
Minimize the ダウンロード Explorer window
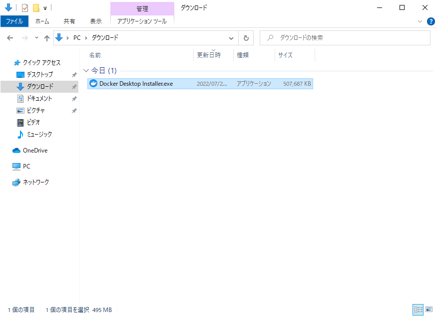[x=379, y=7]
